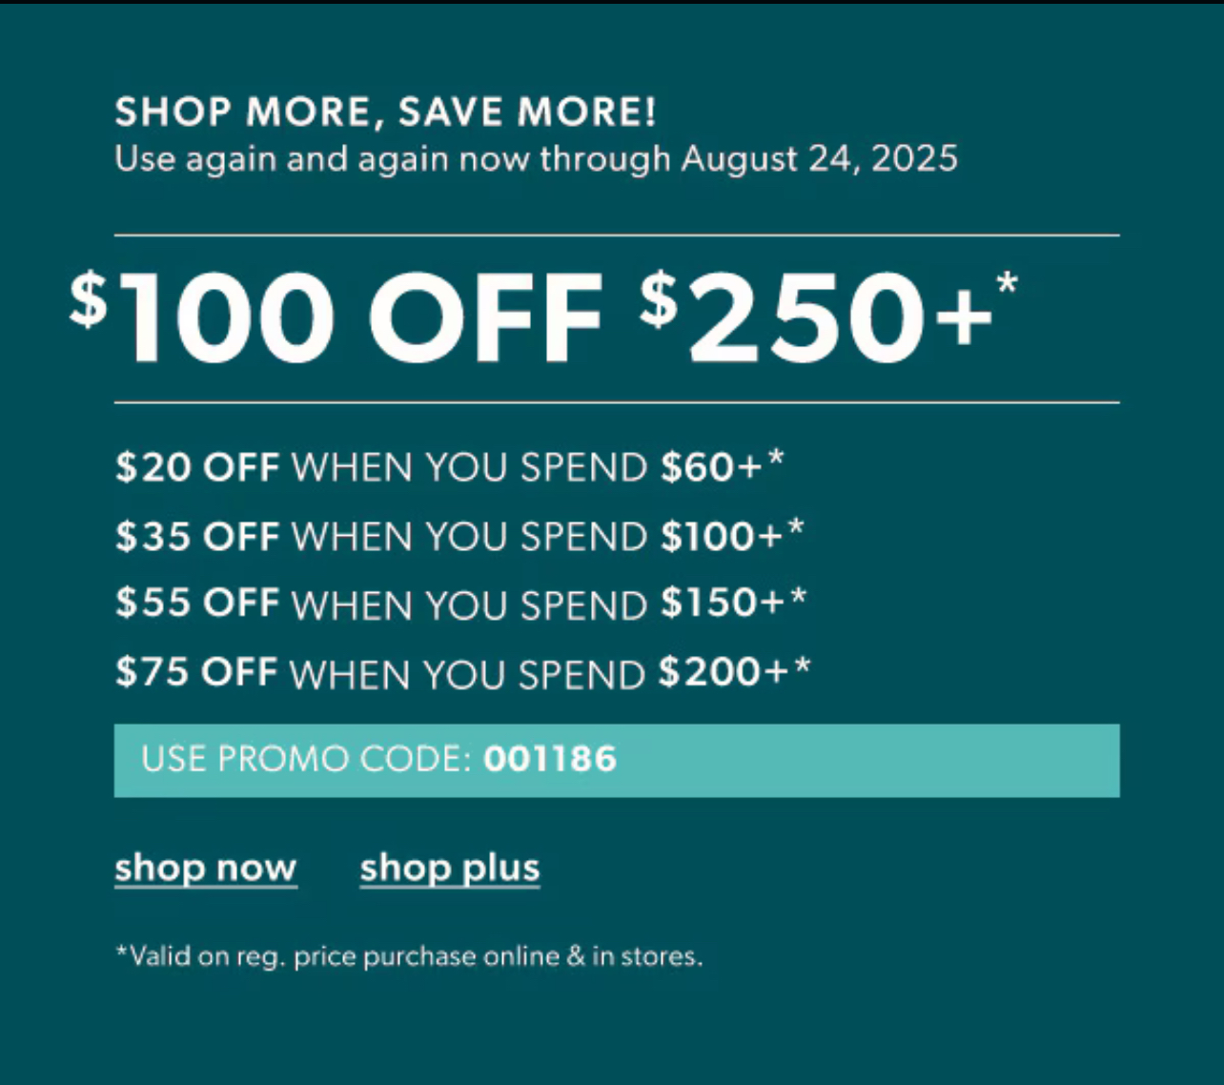Click the asterisk after the $250+ headline
The height and width of the screenshot is (1085, 1224).
[x=1007, y=283]
